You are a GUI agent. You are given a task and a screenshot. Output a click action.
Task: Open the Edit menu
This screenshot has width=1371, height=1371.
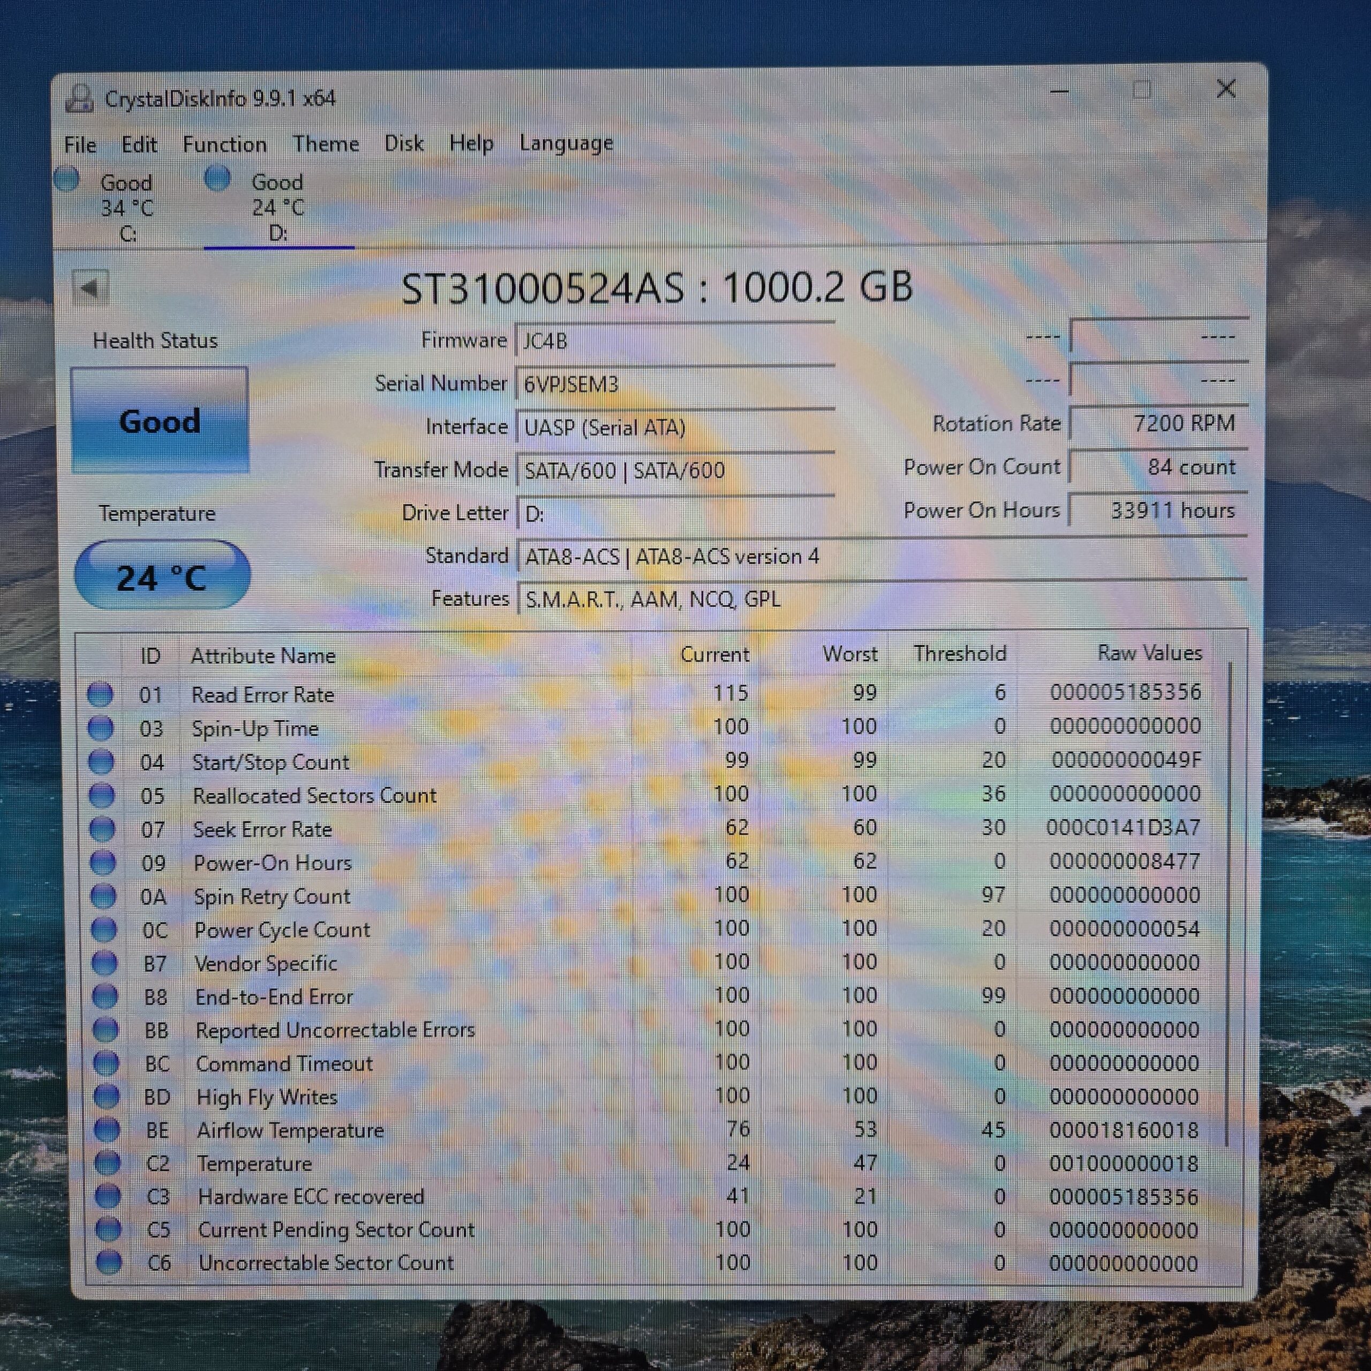coord(139,145)
